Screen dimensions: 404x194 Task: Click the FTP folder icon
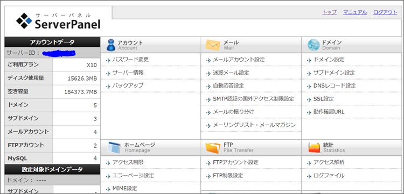click(213, 148)
